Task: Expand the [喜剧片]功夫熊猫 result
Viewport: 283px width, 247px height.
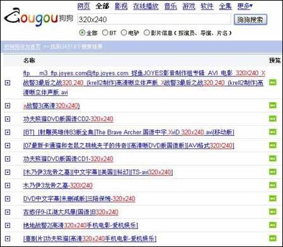Action: (x=8, y=239)
